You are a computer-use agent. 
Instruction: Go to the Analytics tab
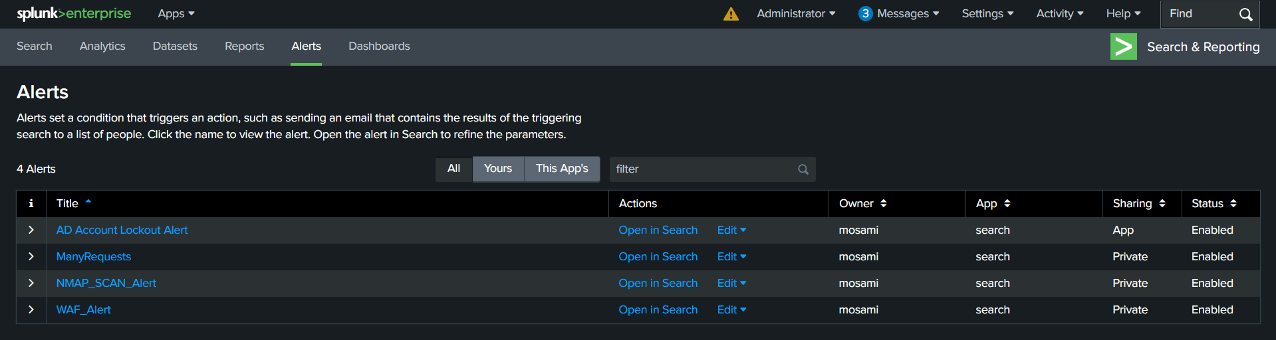pyautogui.click(x=102, y=46)
